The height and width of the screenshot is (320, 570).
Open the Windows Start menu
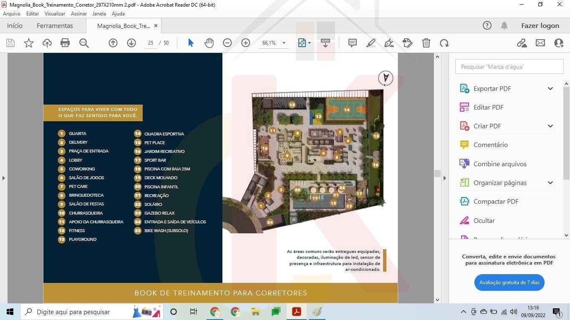[10, 312]
